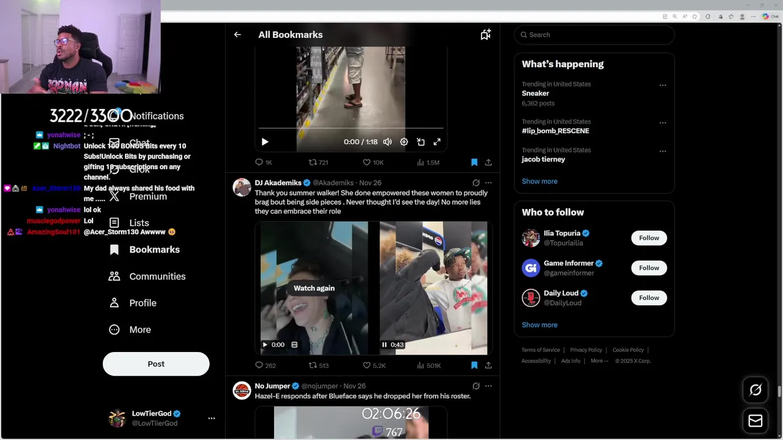Follow Game Informer
This screenshot has width=783, height=440.
point(649,268)
